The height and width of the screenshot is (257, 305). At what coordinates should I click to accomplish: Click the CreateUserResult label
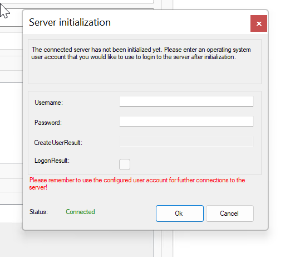[58, 143]
